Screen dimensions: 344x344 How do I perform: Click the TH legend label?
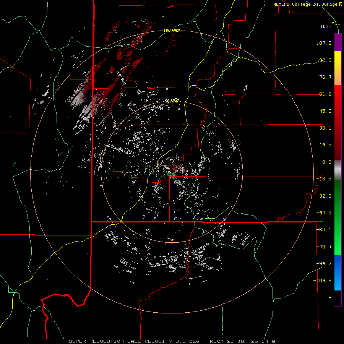(328, 298)
